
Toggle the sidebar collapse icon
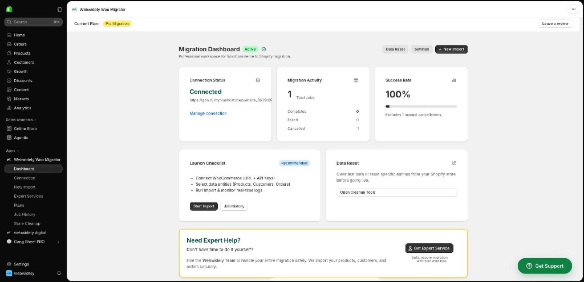pos(60,10)
